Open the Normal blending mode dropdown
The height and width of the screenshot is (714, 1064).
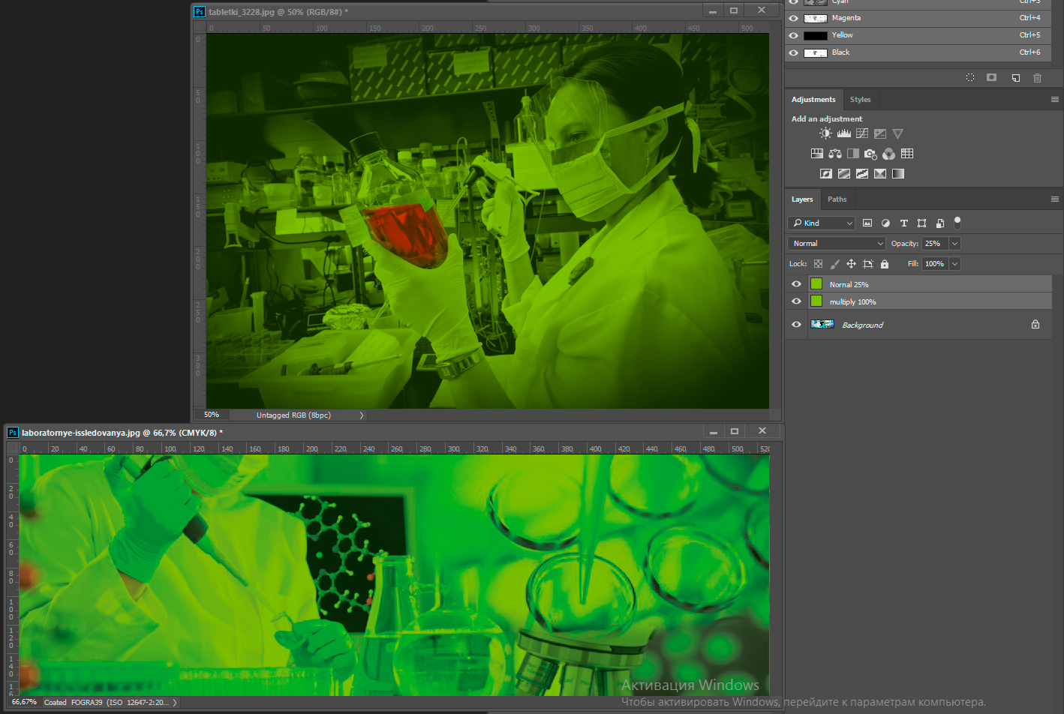tap(837, 243)
